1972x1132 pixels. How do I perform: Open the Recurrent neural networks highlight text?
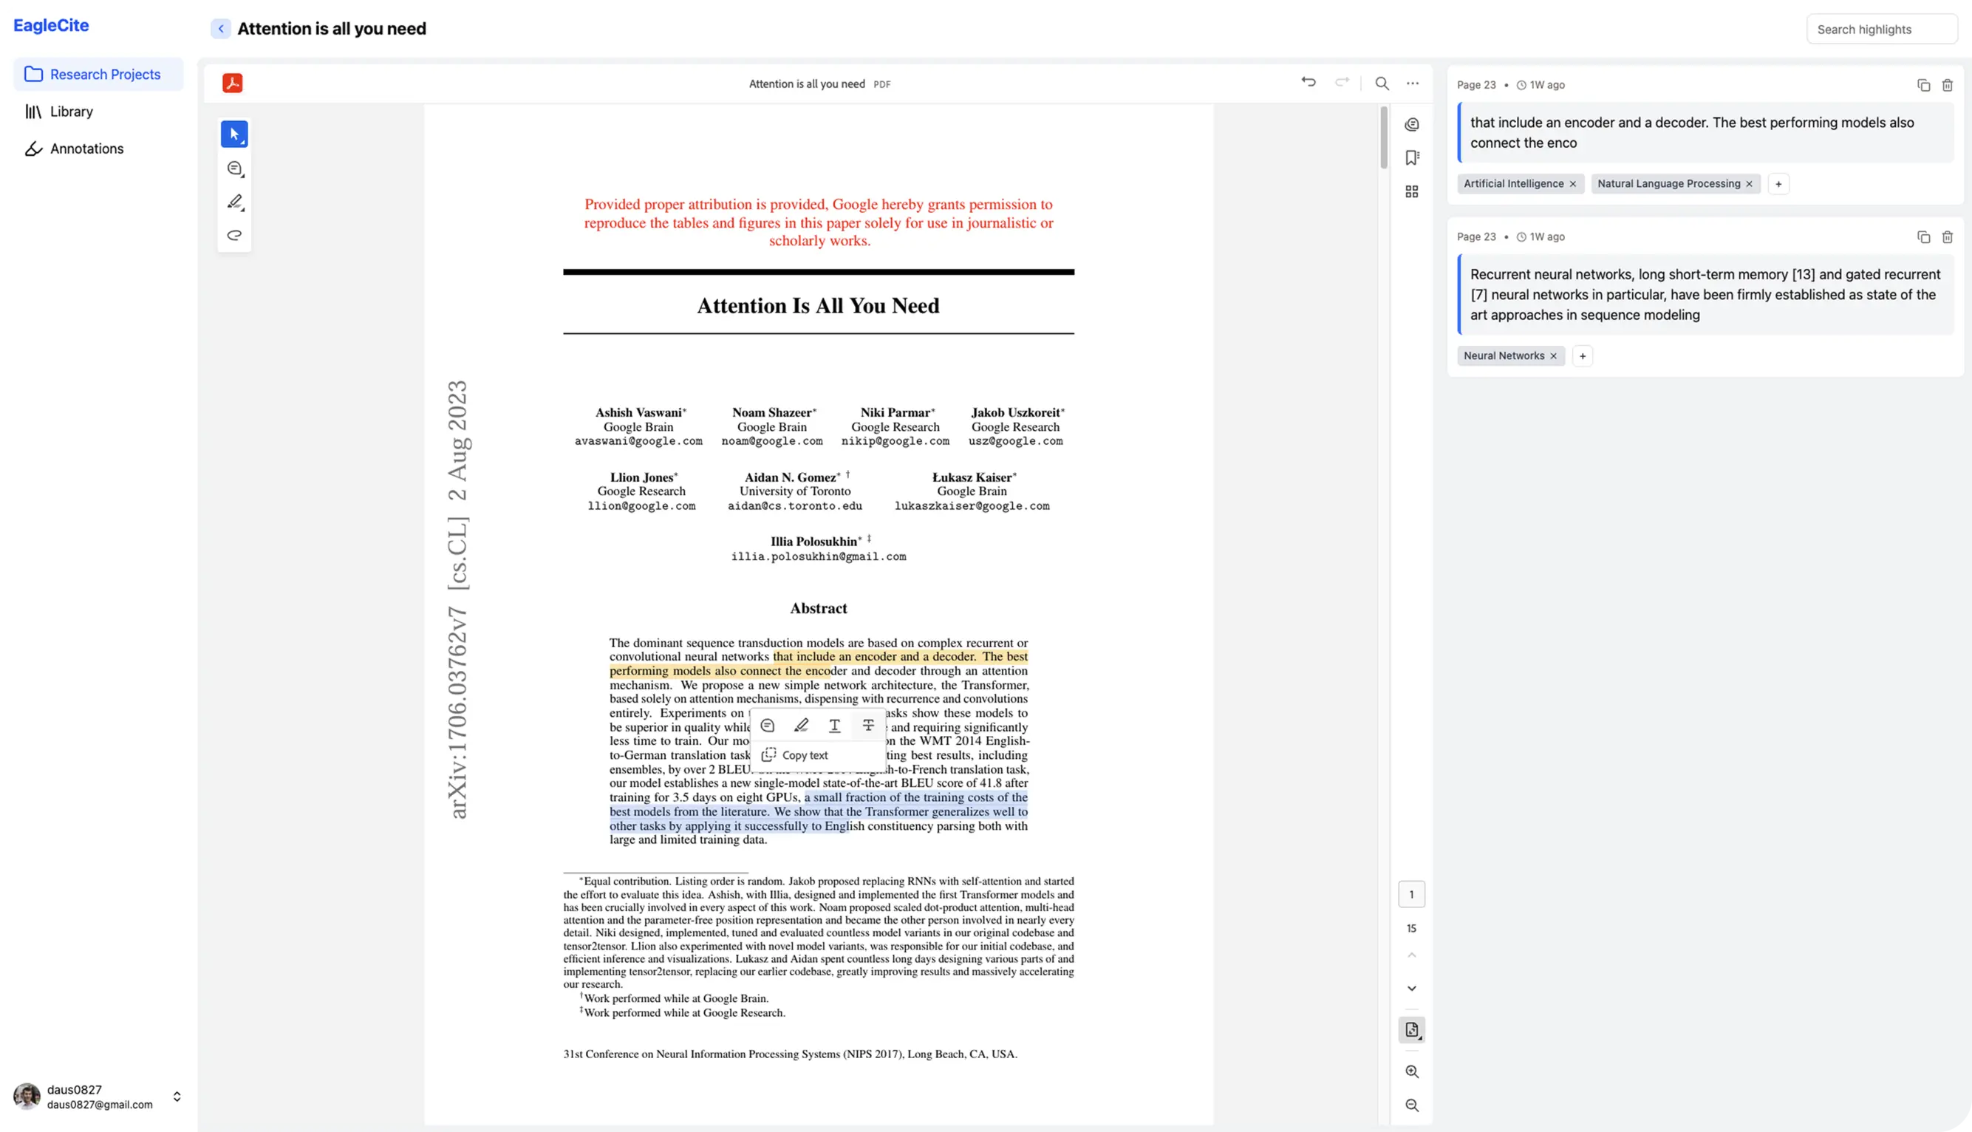(1705, 295)
